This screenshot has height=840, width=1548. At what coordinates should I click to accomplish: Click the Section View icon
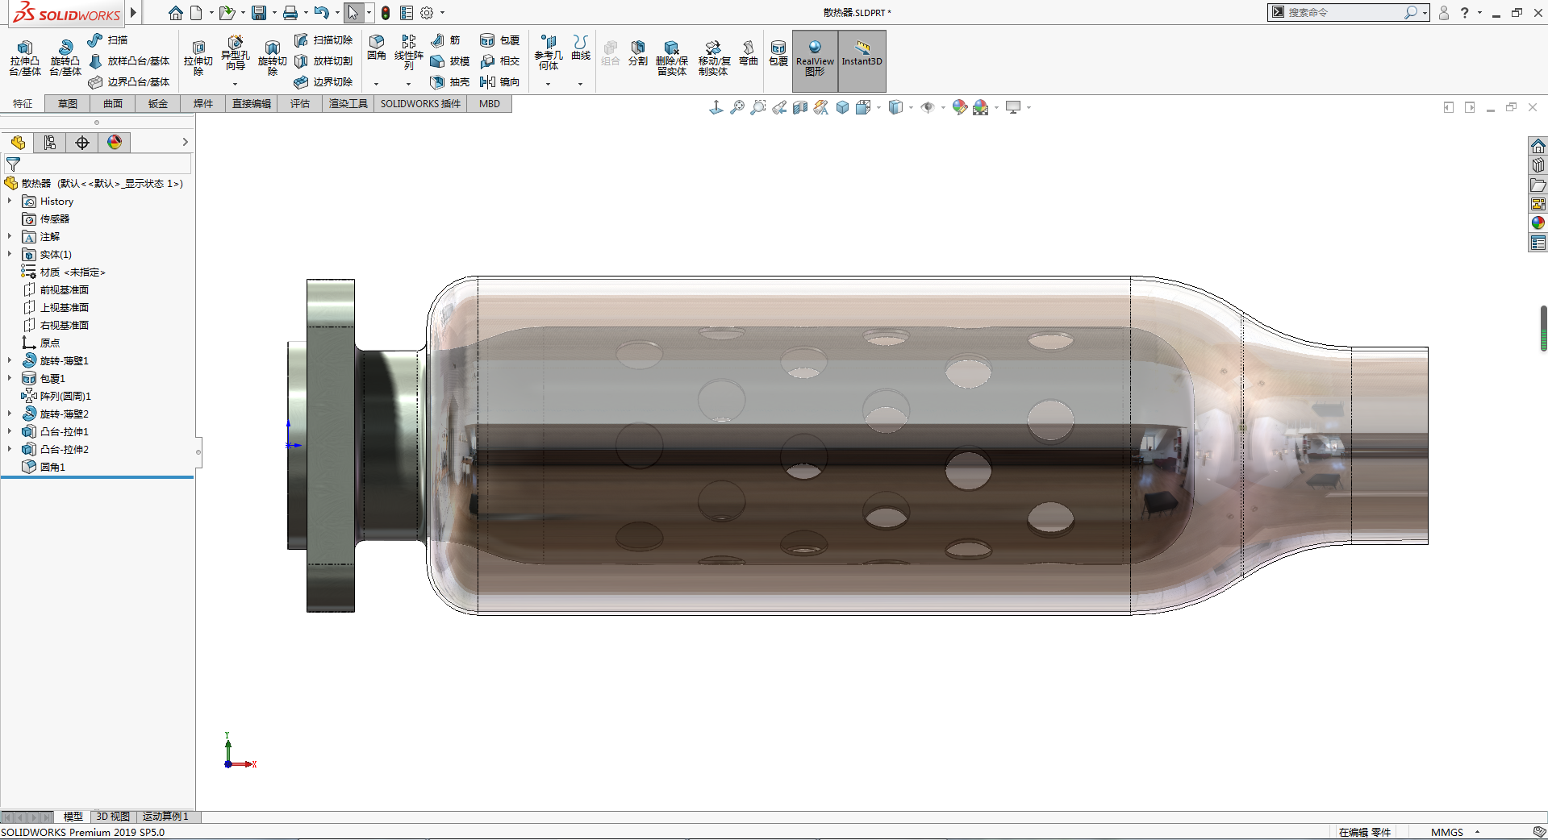tap(800, 107)
